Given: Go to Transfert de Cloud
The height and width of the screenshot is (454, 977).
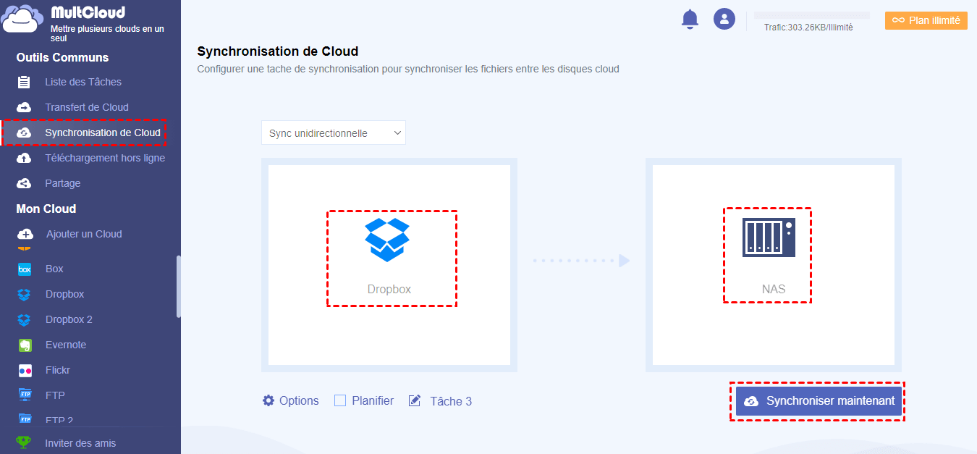Looking at the screenshot, I should click(x=87, y=107).
